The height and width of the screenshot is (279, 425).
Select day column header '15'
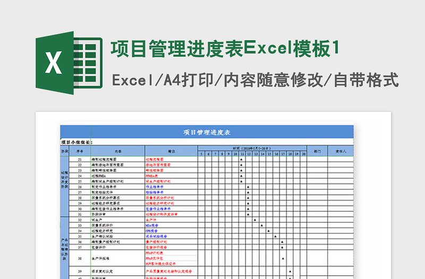point(269,154)
